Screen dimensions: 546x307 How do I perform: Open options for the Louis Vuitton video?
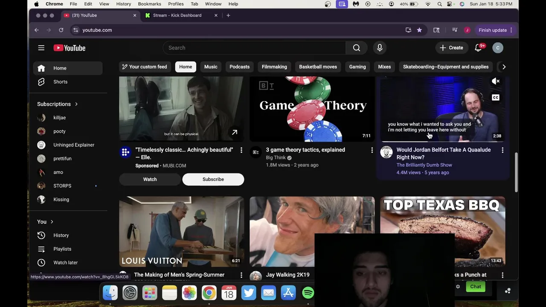(241, 275)
